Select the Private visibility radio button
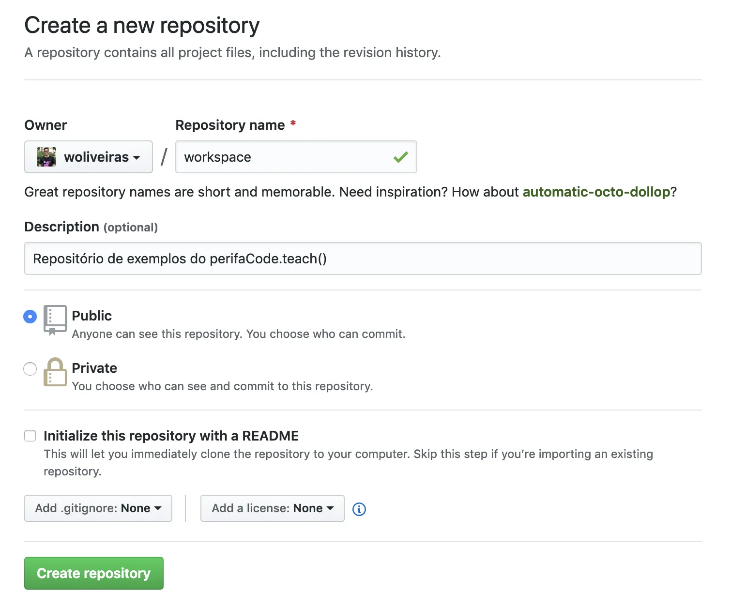The image size is (731, 609). pyautogui.click(x=30, y=369)
